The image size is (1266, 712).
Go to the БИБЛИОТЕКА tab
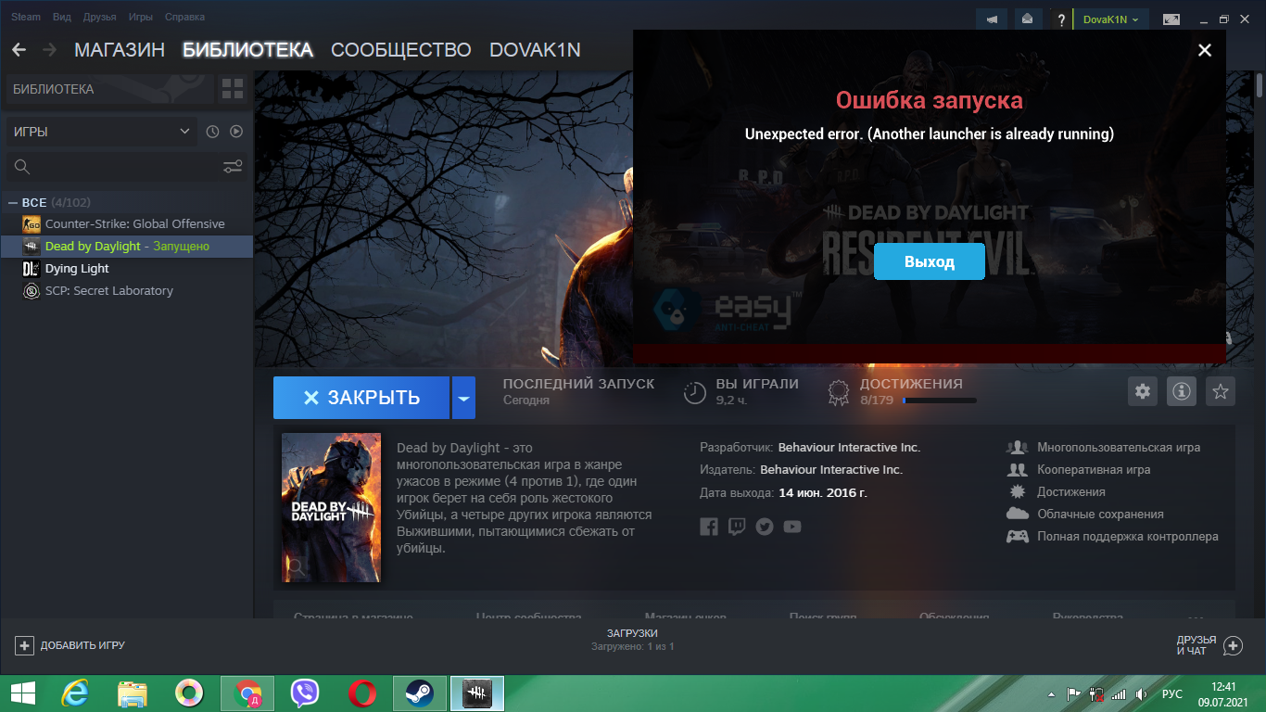point(247,50)
